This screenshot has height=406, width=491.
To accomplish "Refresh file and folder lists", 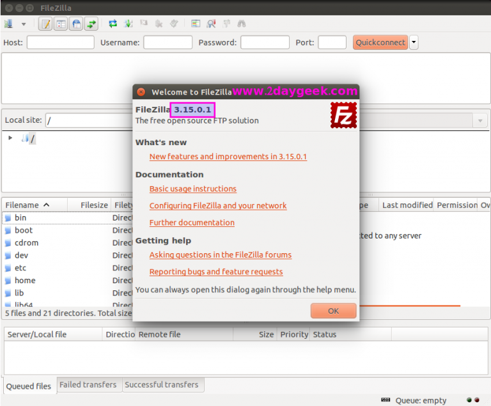I will [x=113, y=24].
